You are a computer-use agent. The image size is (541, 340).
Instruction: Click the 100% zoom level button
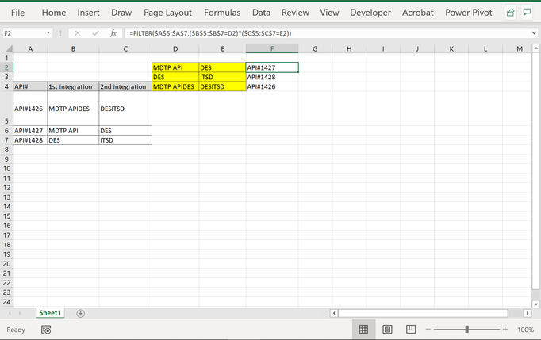click(x=525, y=330)
